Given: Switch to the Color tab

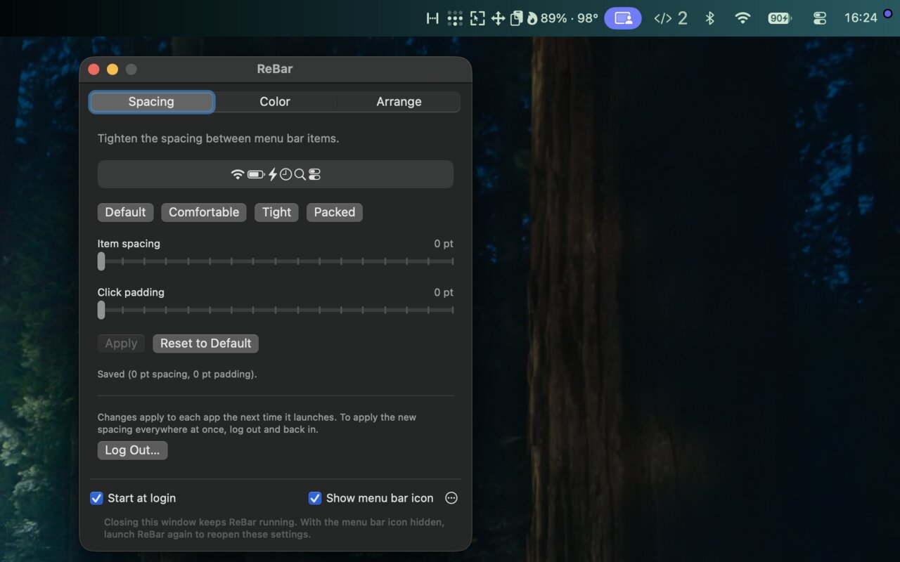Looking at the screenshot, I should (275, 102).
